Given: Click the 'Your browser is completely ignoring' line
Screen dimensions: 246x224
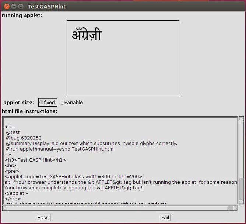Looking at the screenshot, I should pos(73,188).
